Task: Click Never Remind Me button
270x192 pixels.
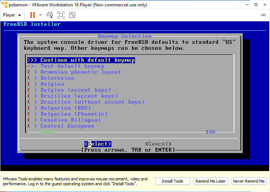Action: coord(249,181)
